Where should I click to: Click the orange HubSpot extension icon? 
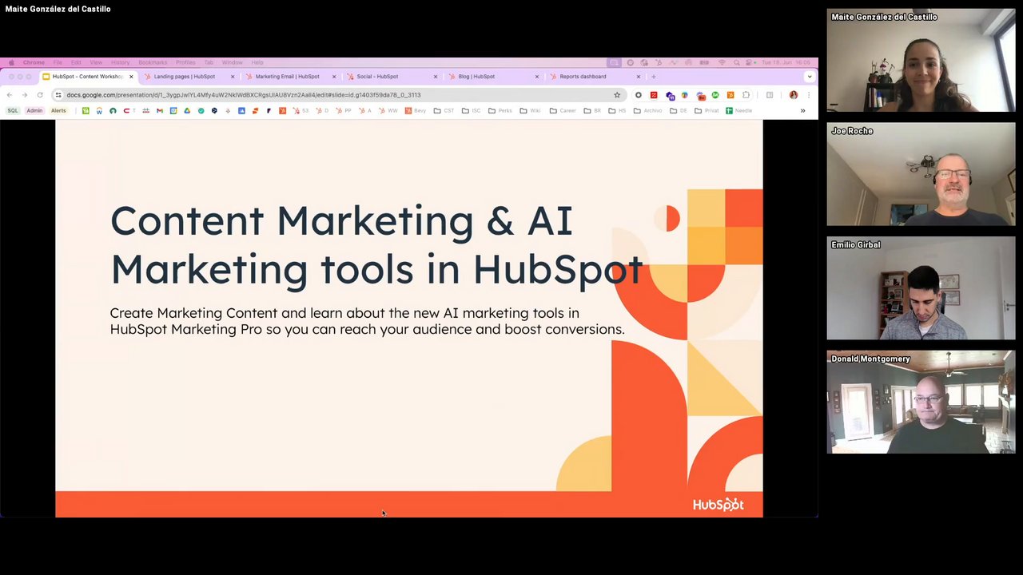[x=730, y=95]
